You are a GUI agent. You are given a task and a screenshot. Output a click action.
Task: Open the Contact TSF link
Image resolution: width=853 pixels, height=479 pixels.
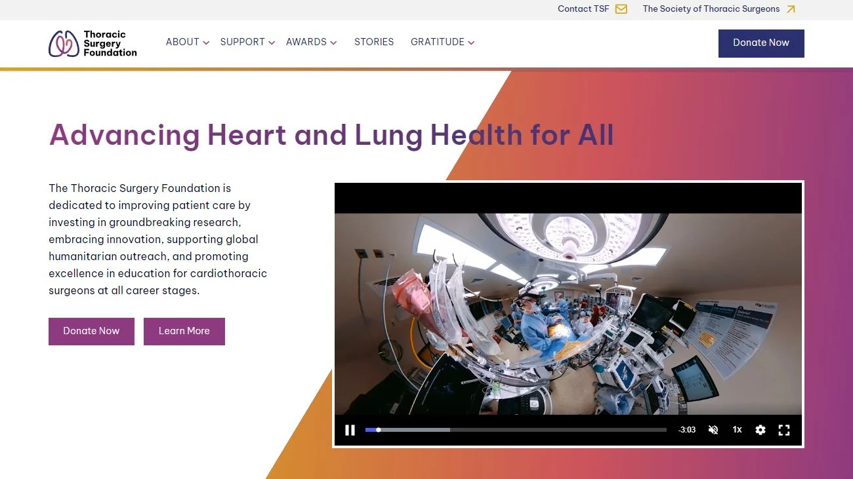click(583, 9)
